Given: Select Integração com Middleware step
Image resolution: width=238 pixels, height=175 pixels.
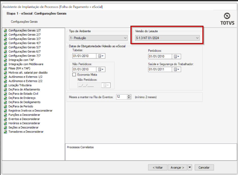Looking at the screenshot, I should pyautogui.click(x=26, y=64).
